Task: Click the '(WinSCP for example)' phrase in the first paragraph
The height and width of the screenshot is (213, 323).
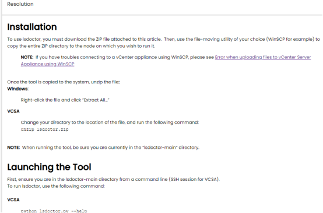Action: pyautogui.click(x=291, y=39)
